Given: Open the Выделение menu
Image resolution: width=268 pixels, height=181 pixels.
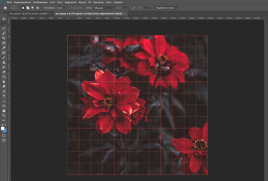Looking at the screenshot, I should pos(70,2).
